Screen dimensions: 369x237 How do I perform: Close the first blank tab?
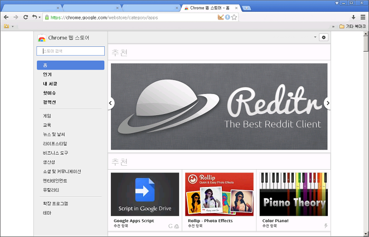(58, 8)
